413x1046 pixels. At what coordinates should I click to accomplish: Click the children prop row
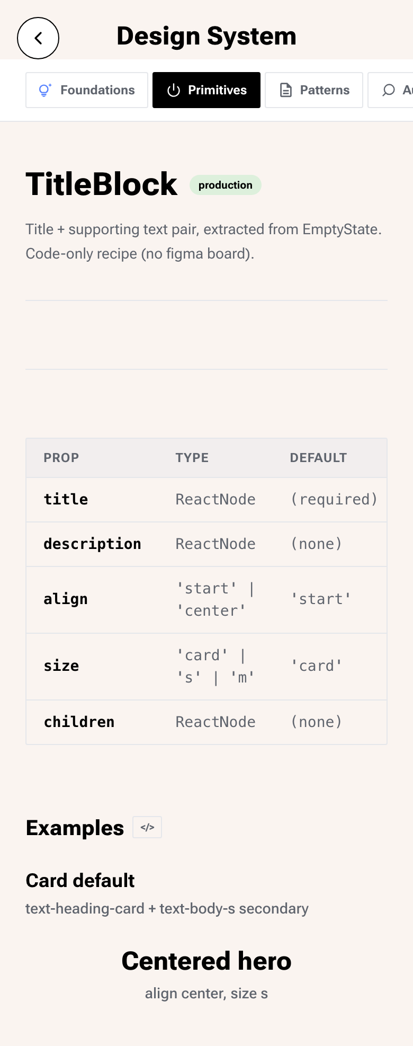[206, 722]
